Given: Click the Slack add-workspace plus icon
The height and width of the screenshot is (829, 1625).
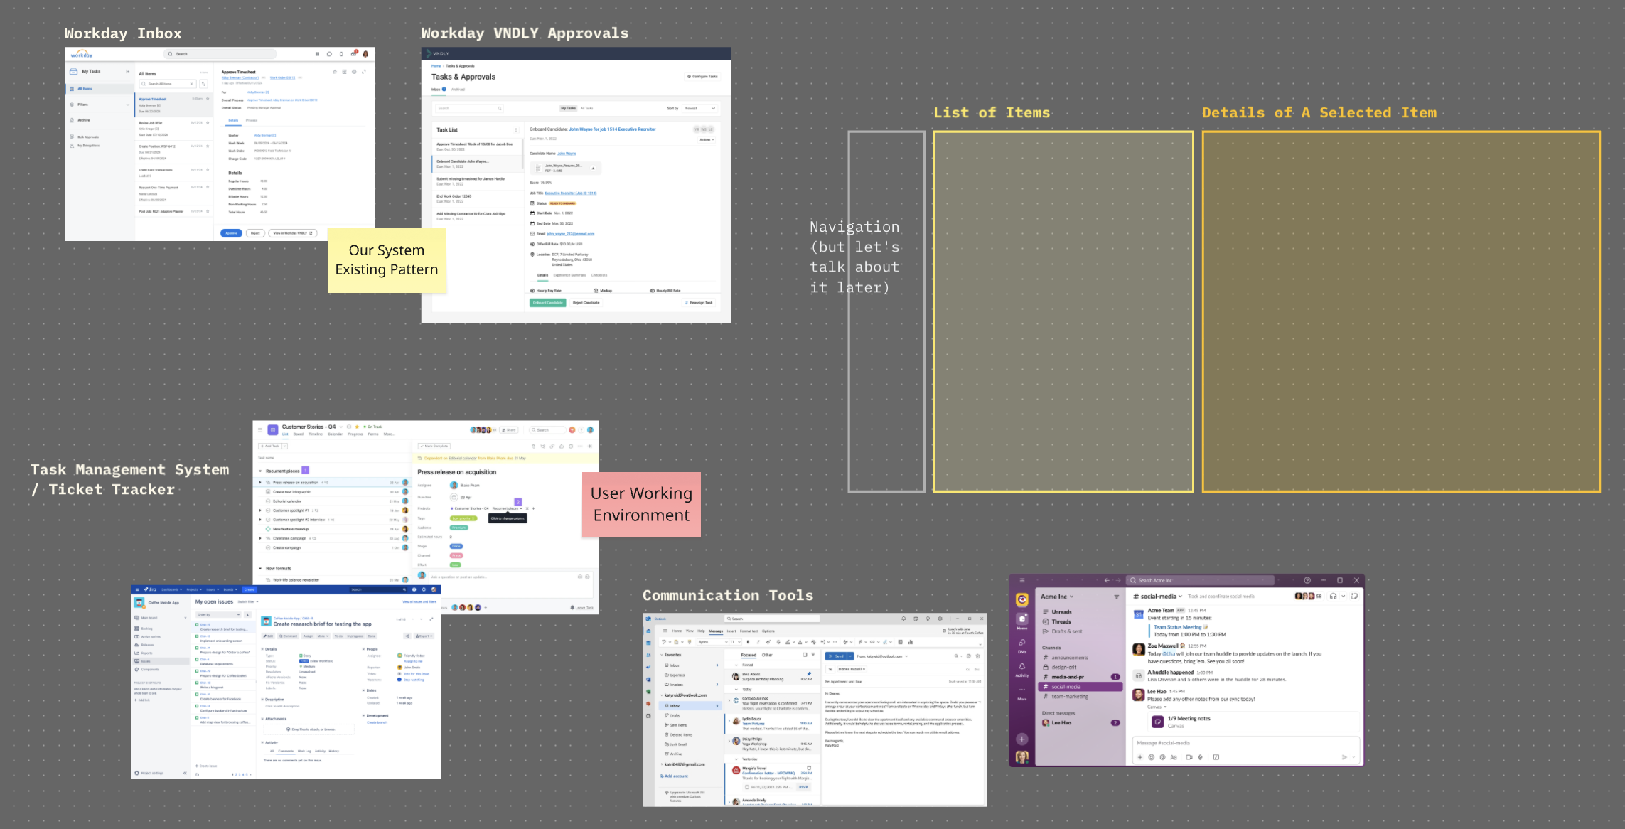Looking at the screenshot, I should [1021, 739].
